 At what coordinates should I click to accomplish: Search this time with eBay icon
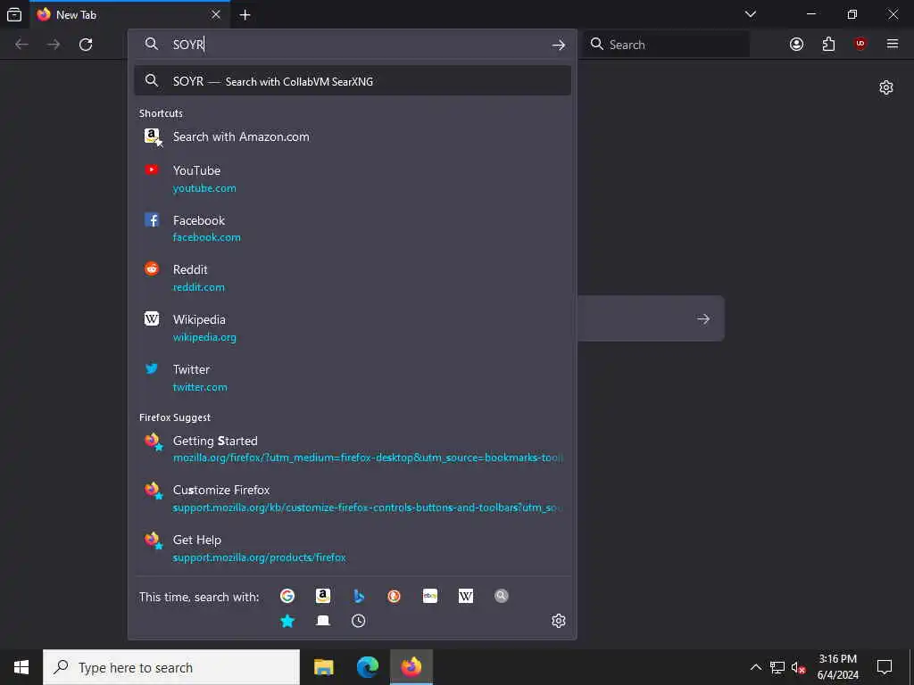430,596
